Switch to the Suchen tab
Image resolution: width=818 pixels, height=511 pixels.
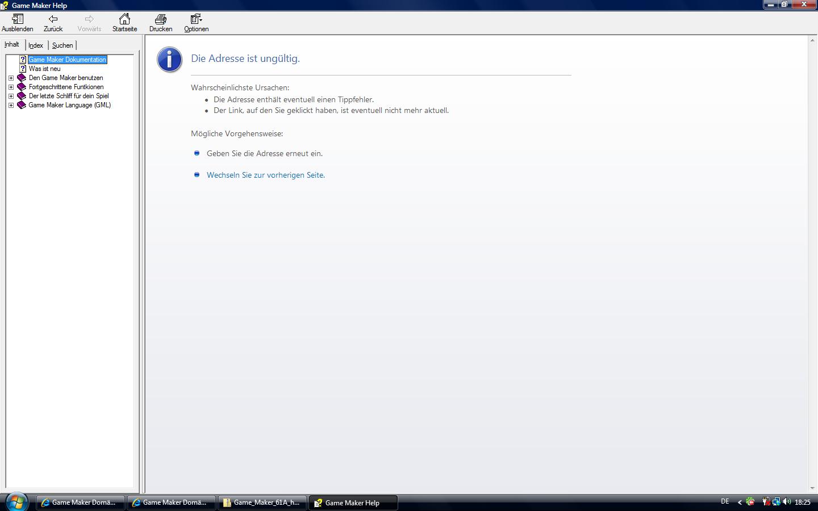click(62, 45)
